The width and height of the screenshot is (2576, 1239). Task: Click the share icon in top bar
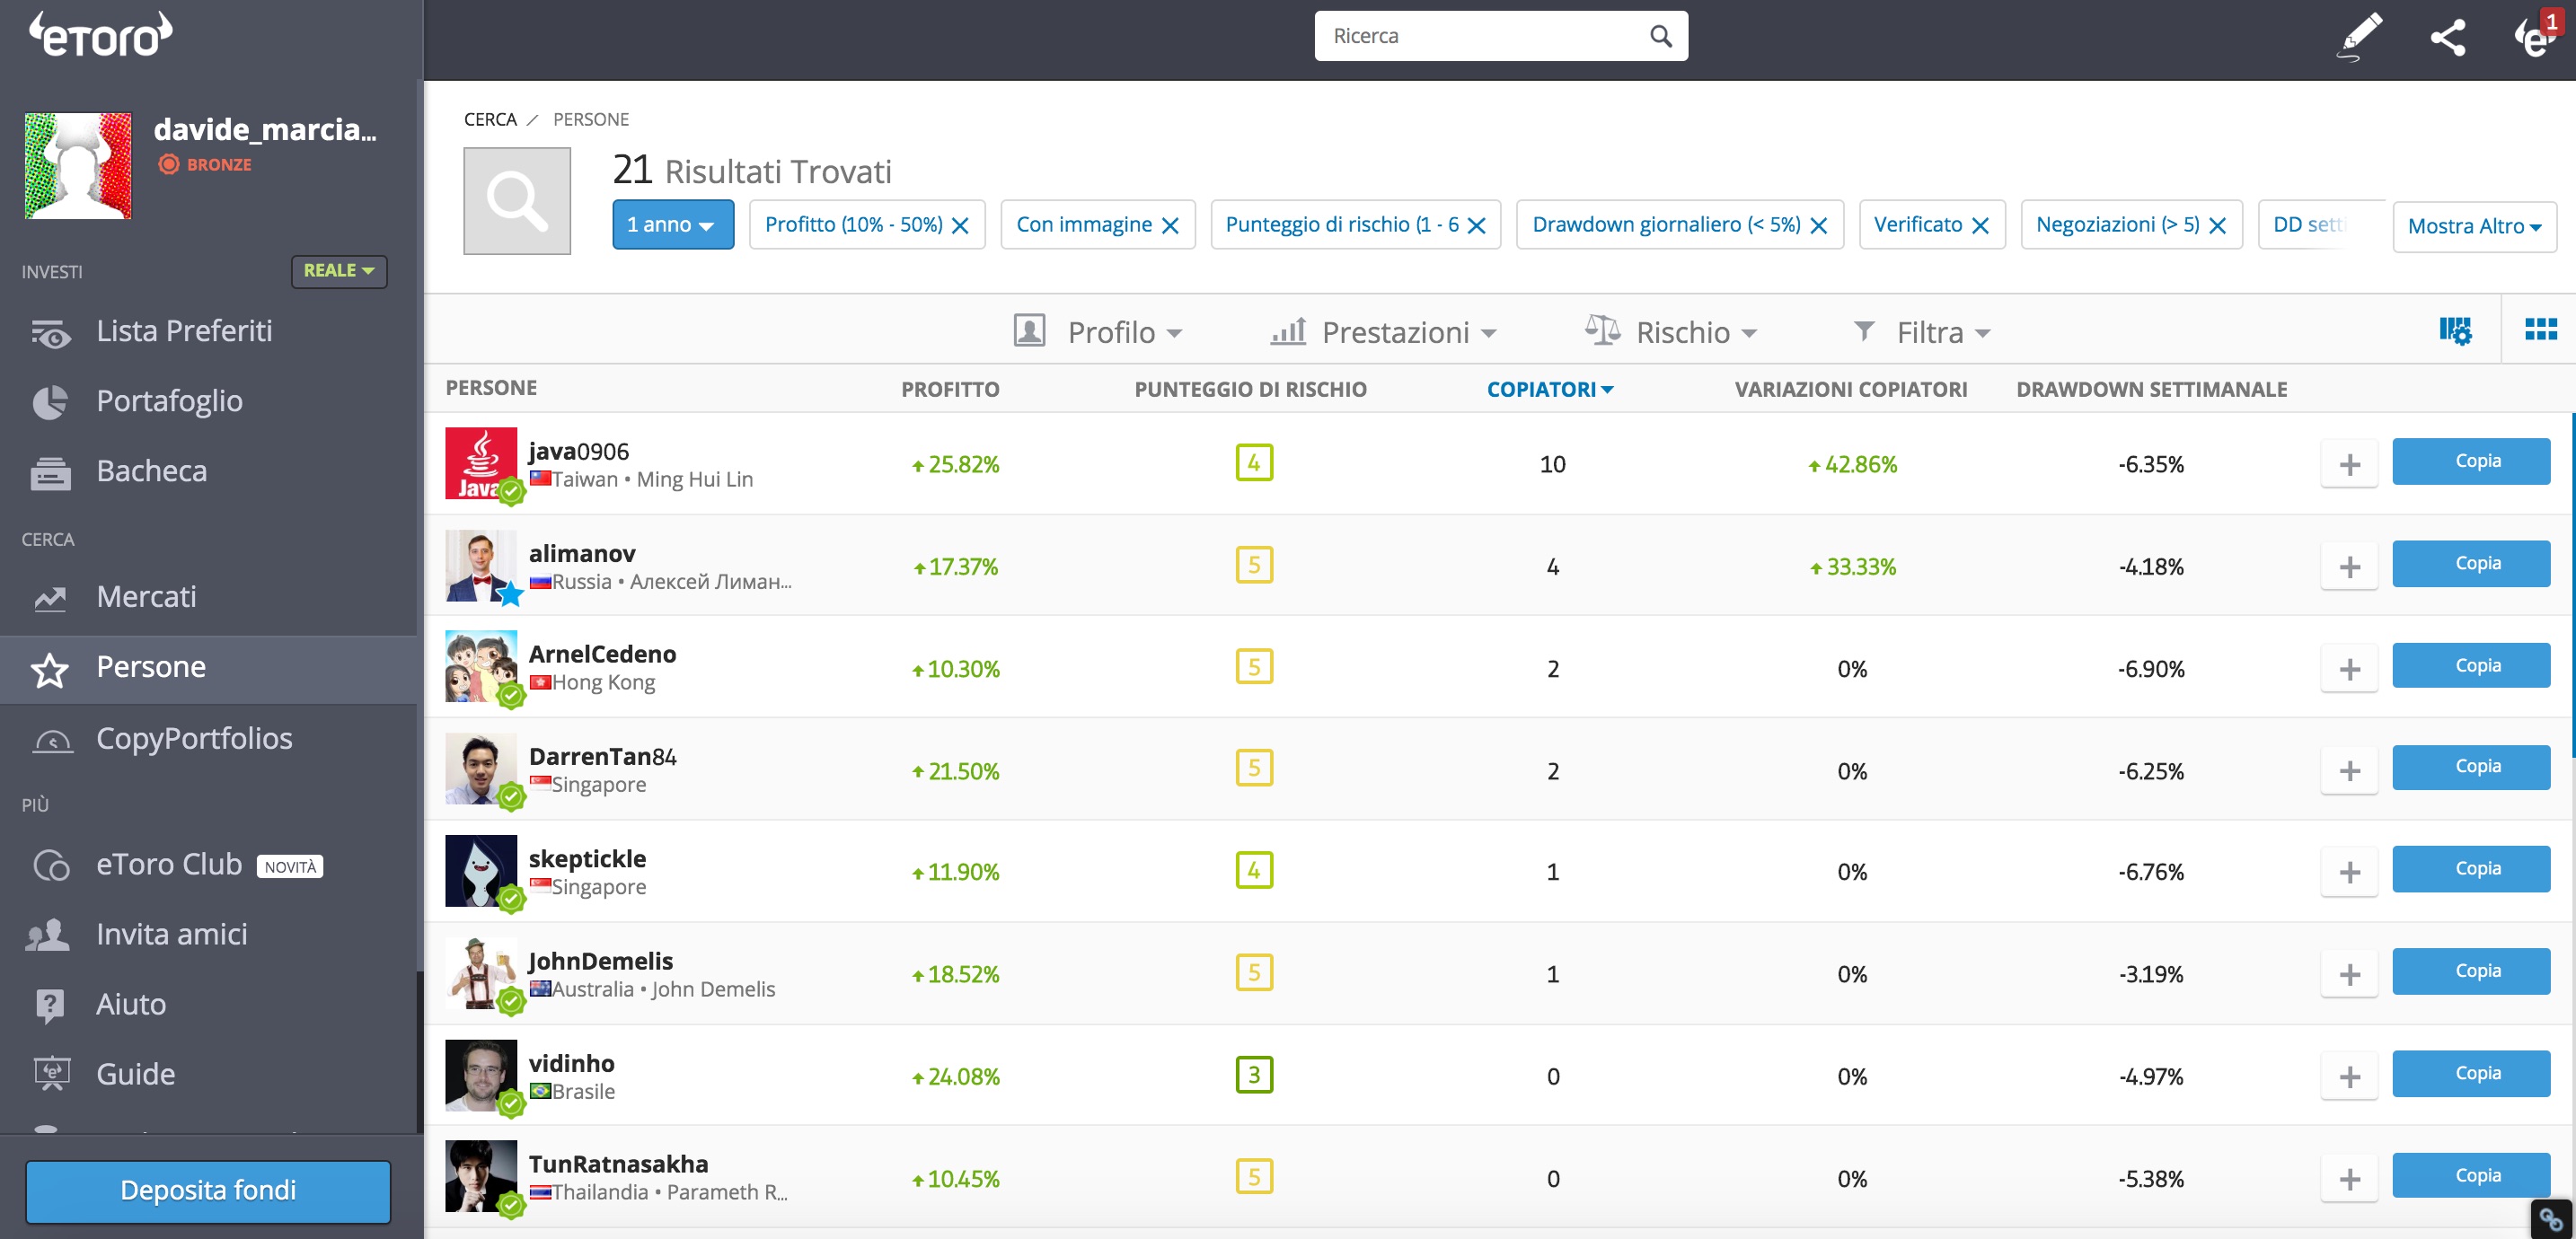tap(2448, 37)
